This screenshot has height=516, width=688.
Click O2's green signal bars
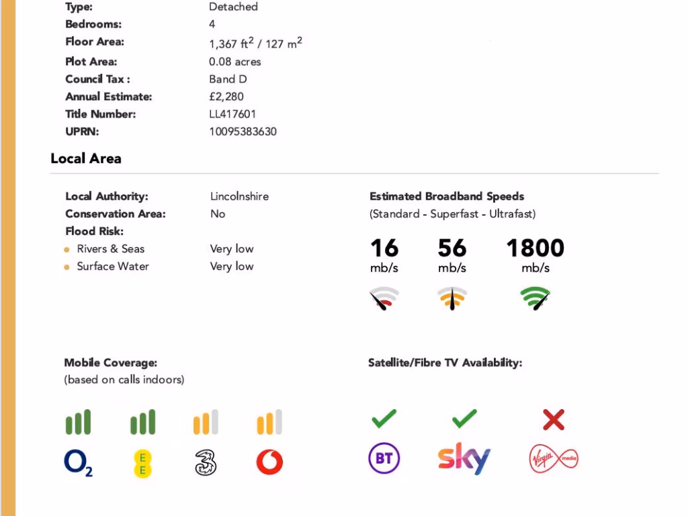pos(78,422)
